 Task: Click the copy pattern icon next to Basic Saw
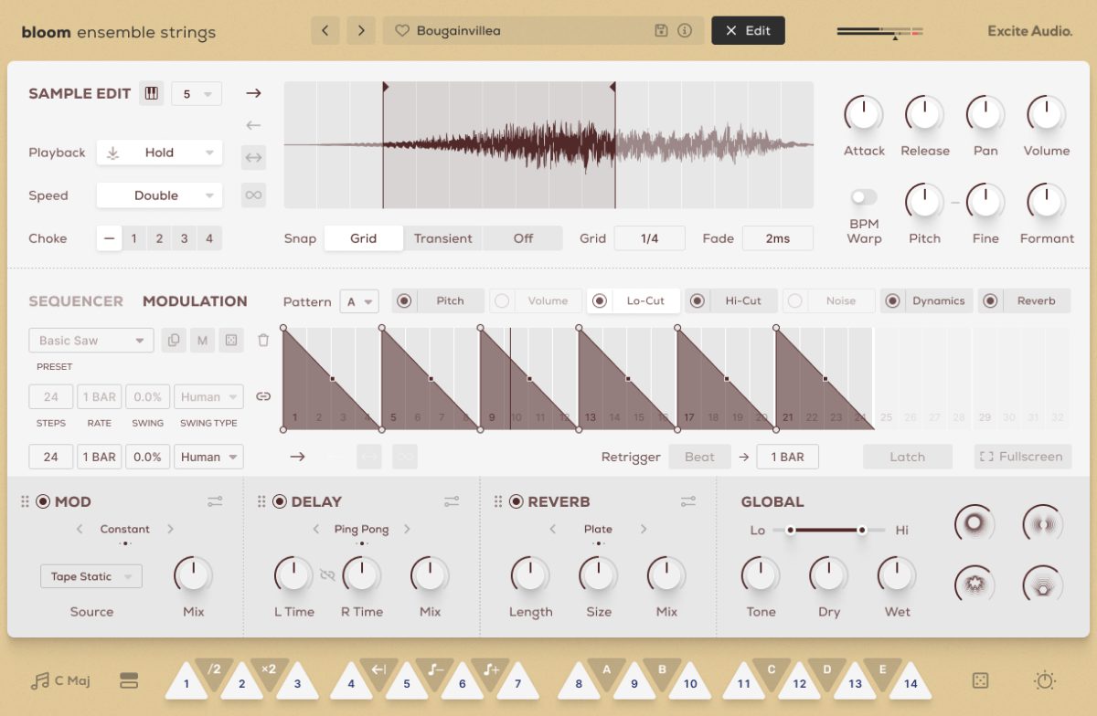point(173,340)
